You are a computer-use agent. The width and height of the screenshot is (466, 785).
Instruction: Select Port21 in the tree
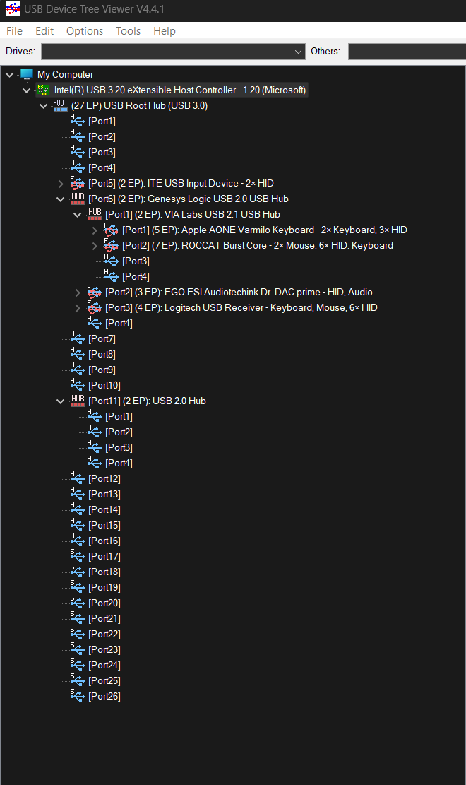(x=104, y=618)
